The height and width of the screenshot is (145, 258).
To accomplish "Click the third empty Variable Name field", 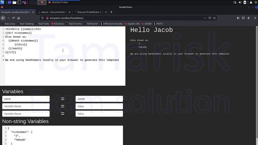I will (26, 114).
